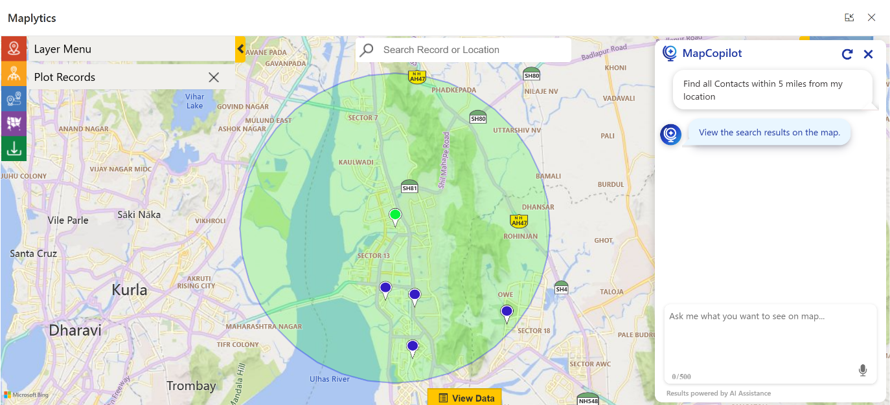Focus the Search Record or Location field
This screenshot has width=890, height=405.
tap(473, 50)
